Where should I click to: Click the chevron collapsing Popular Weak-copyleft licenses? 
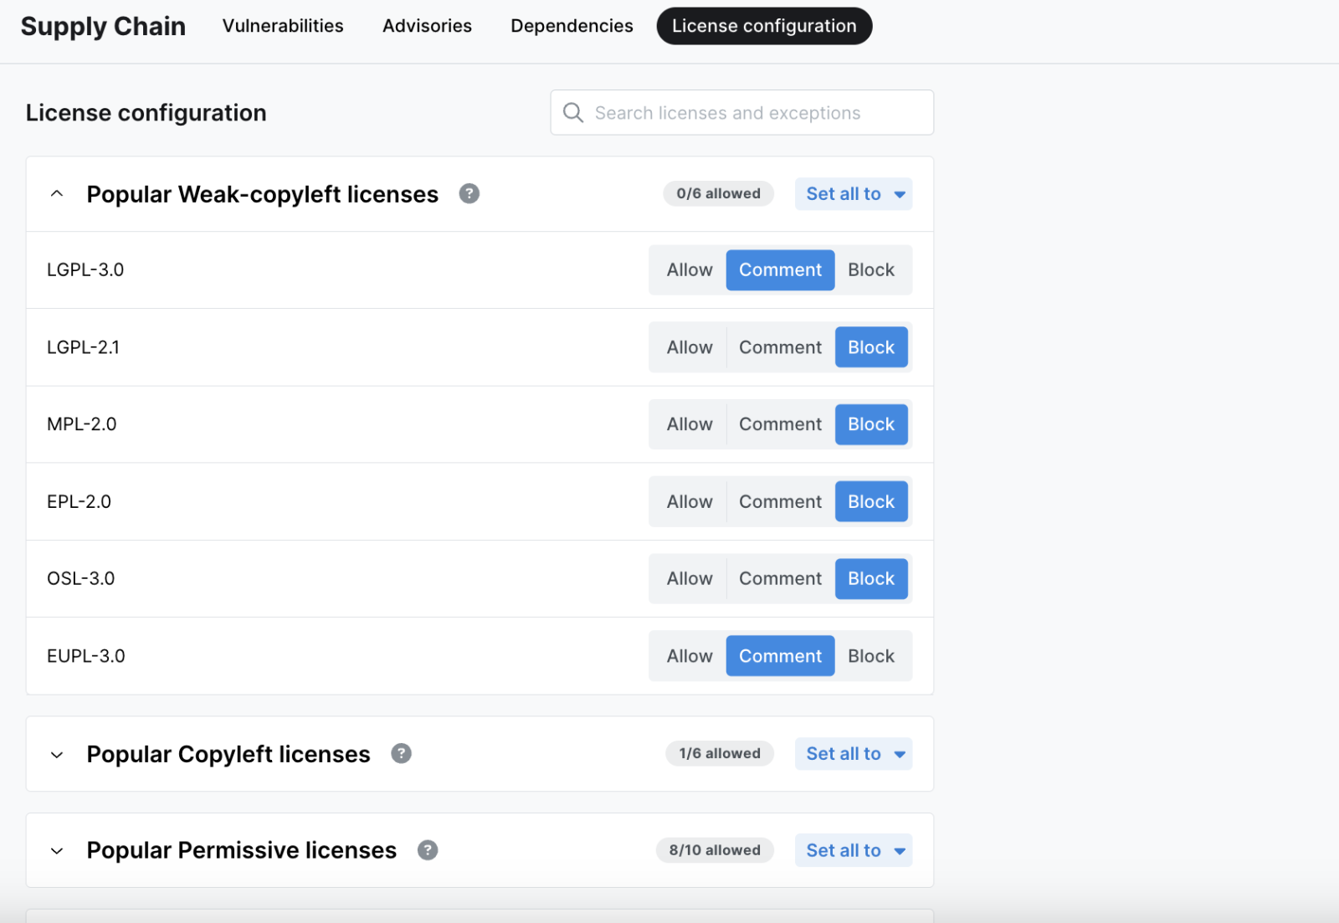(x=56, y=193)
